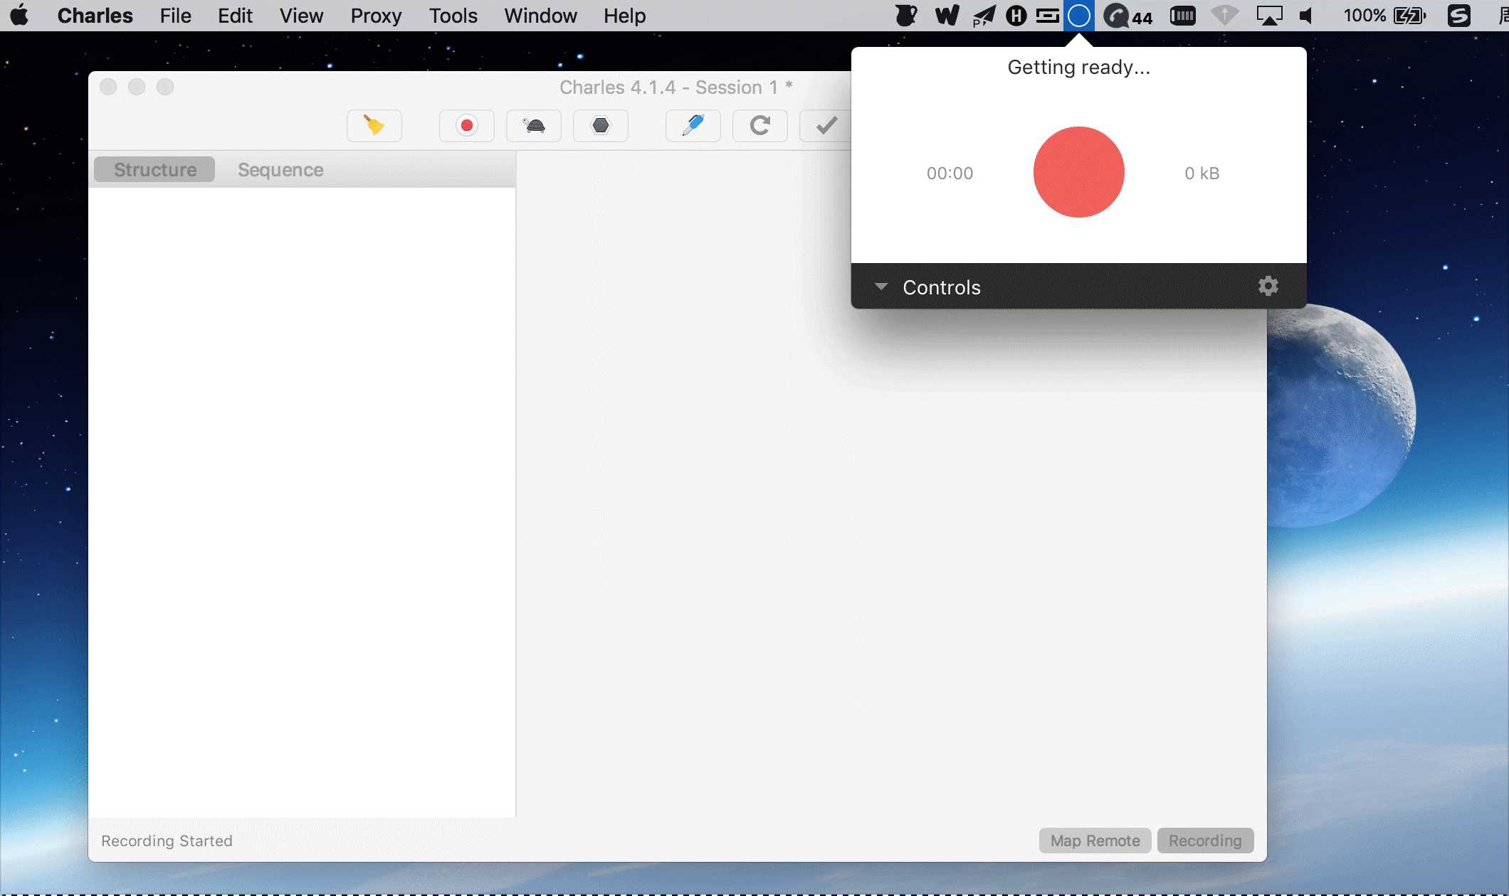Image resolution: width=1509 pixels, height=896 pixels.
Task: Click the Getting ready... label
Action: tap(1078, 67)
